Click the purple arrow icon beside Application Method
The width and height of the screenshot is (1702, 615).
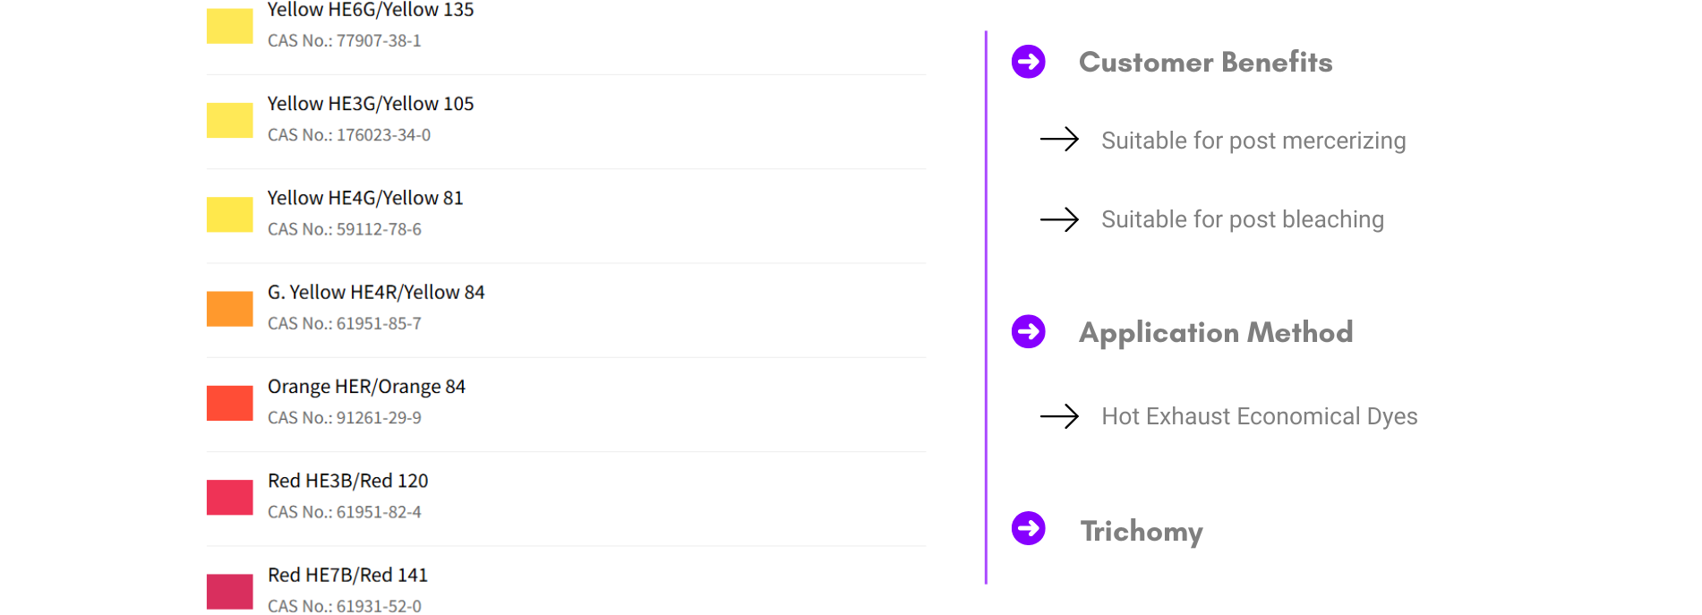(1028, 332)
